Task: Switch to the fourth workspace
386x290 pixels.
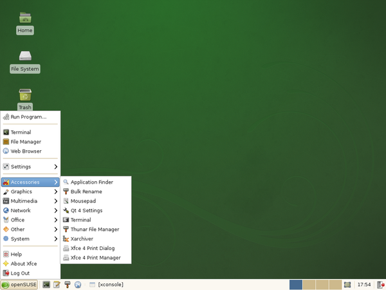Action: (335, 285)
